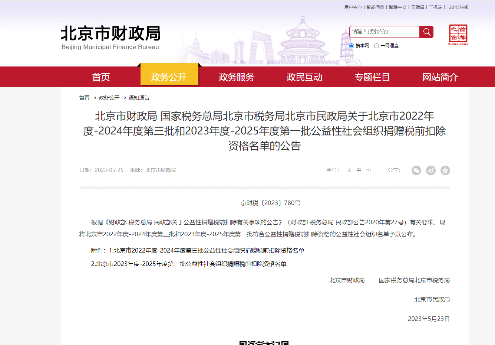Viewport: 495px width, 345px height.
Task: Share the page to QZone
Action: tap(445, 170)
